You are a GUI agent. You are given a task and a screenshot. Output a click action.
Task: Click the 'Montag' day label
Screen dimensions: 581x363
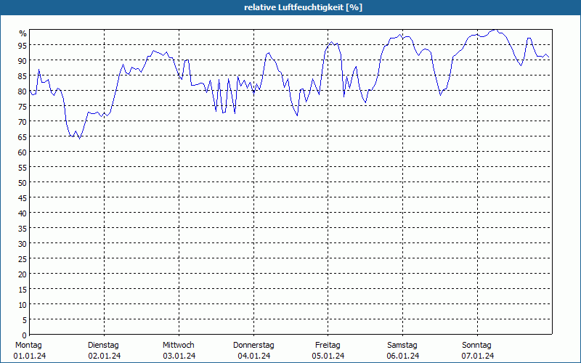(x=28, y=345)
